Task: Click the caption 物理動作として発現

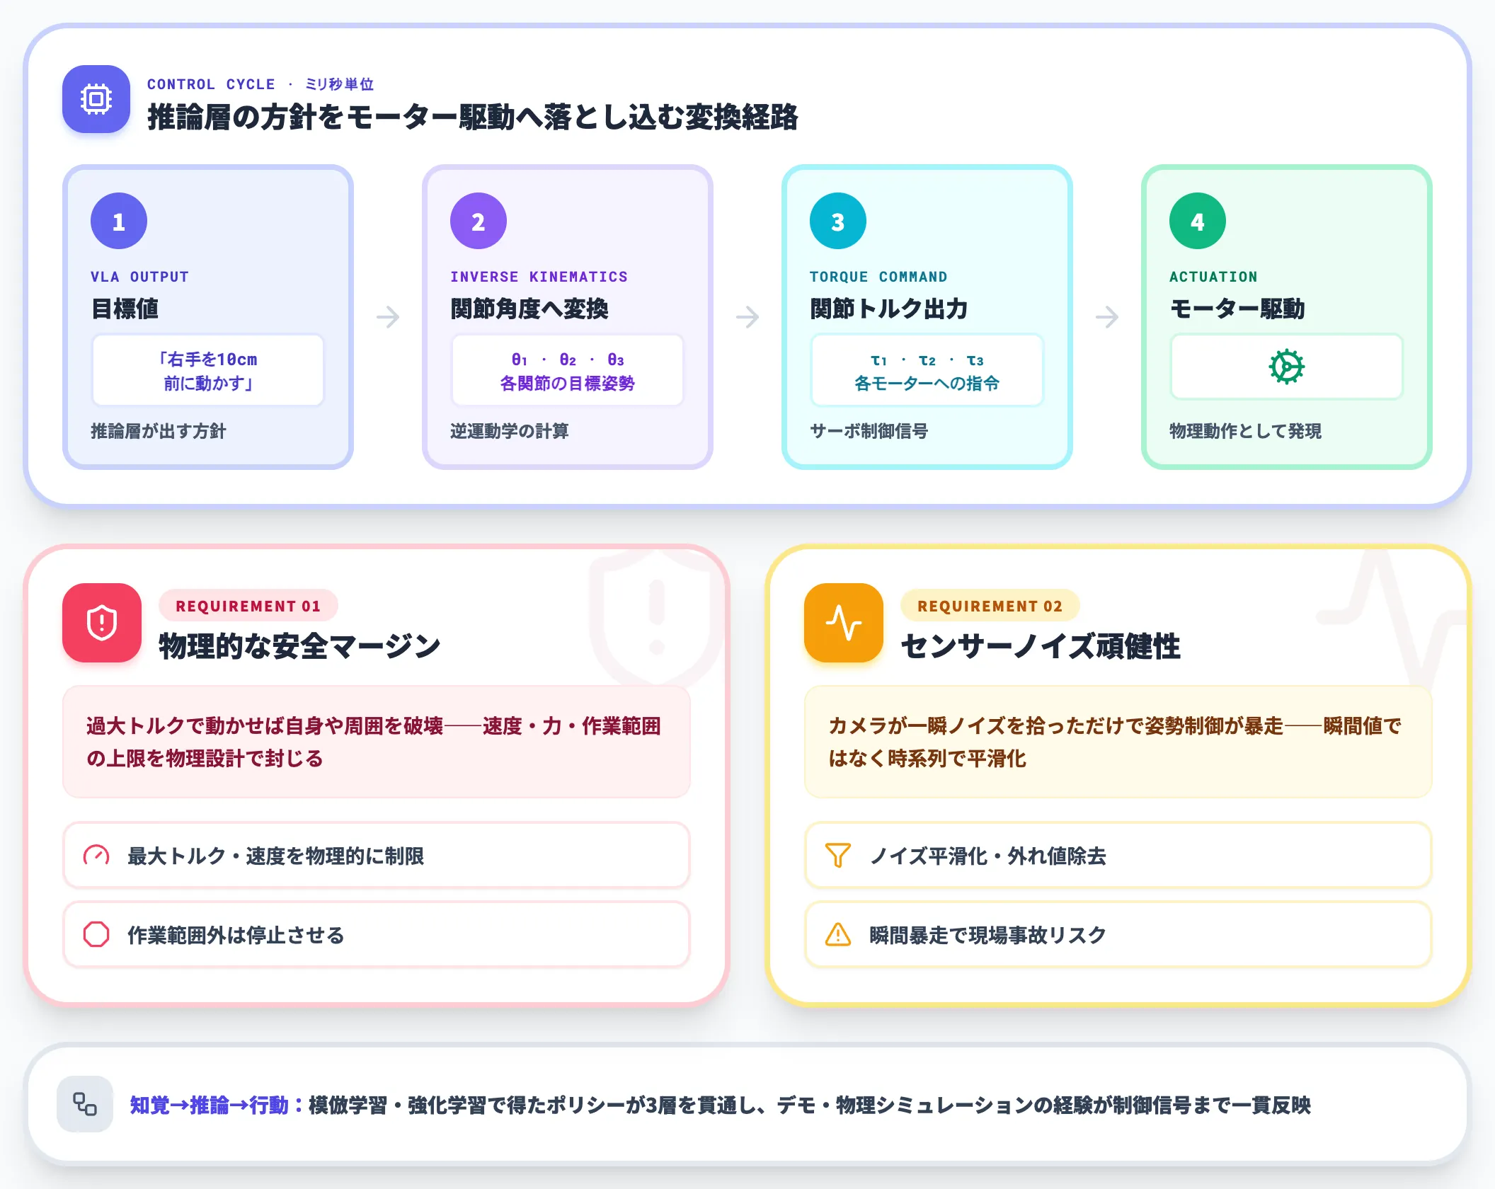Action: [x=1246, y=431]
